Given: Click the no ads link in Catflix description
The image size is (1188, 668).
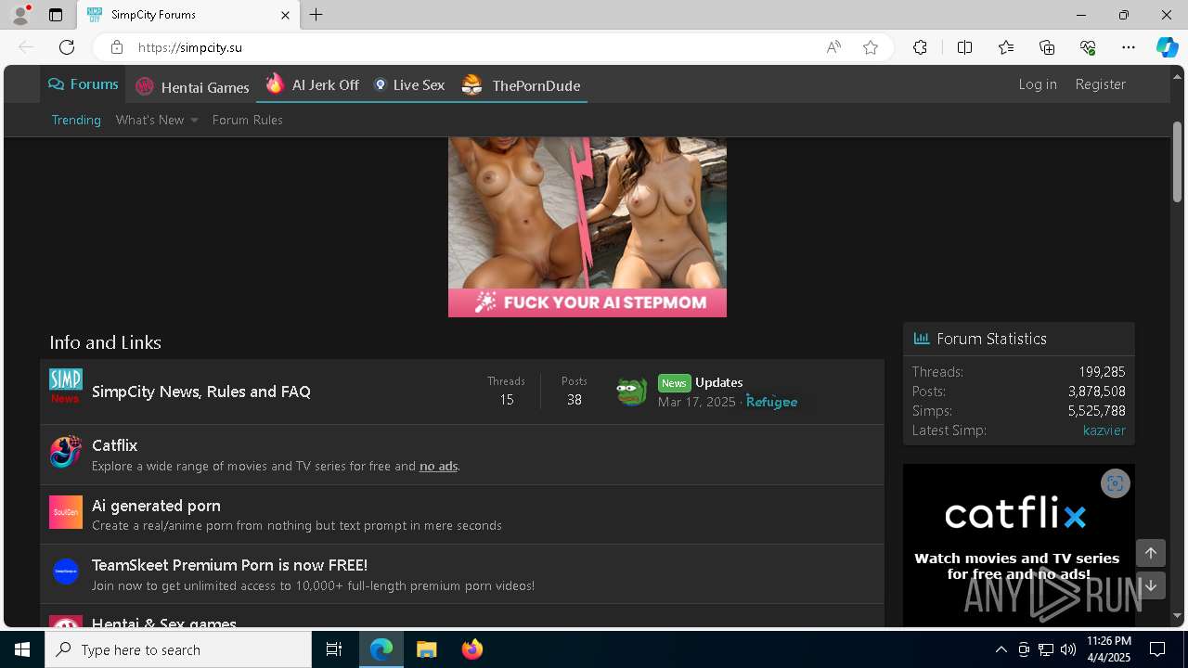Looking at the screenshot, I should pyautogui.click(x=438, y=466).
